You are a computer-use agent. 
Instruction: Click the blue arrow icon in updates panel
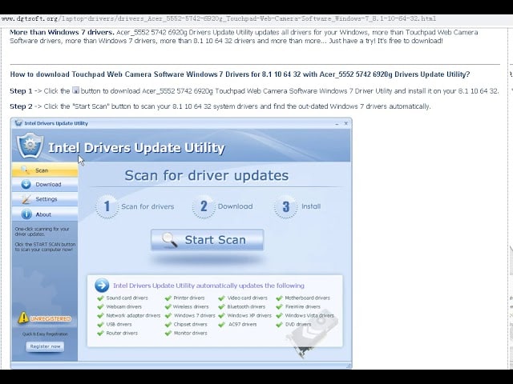click(102, 286)
